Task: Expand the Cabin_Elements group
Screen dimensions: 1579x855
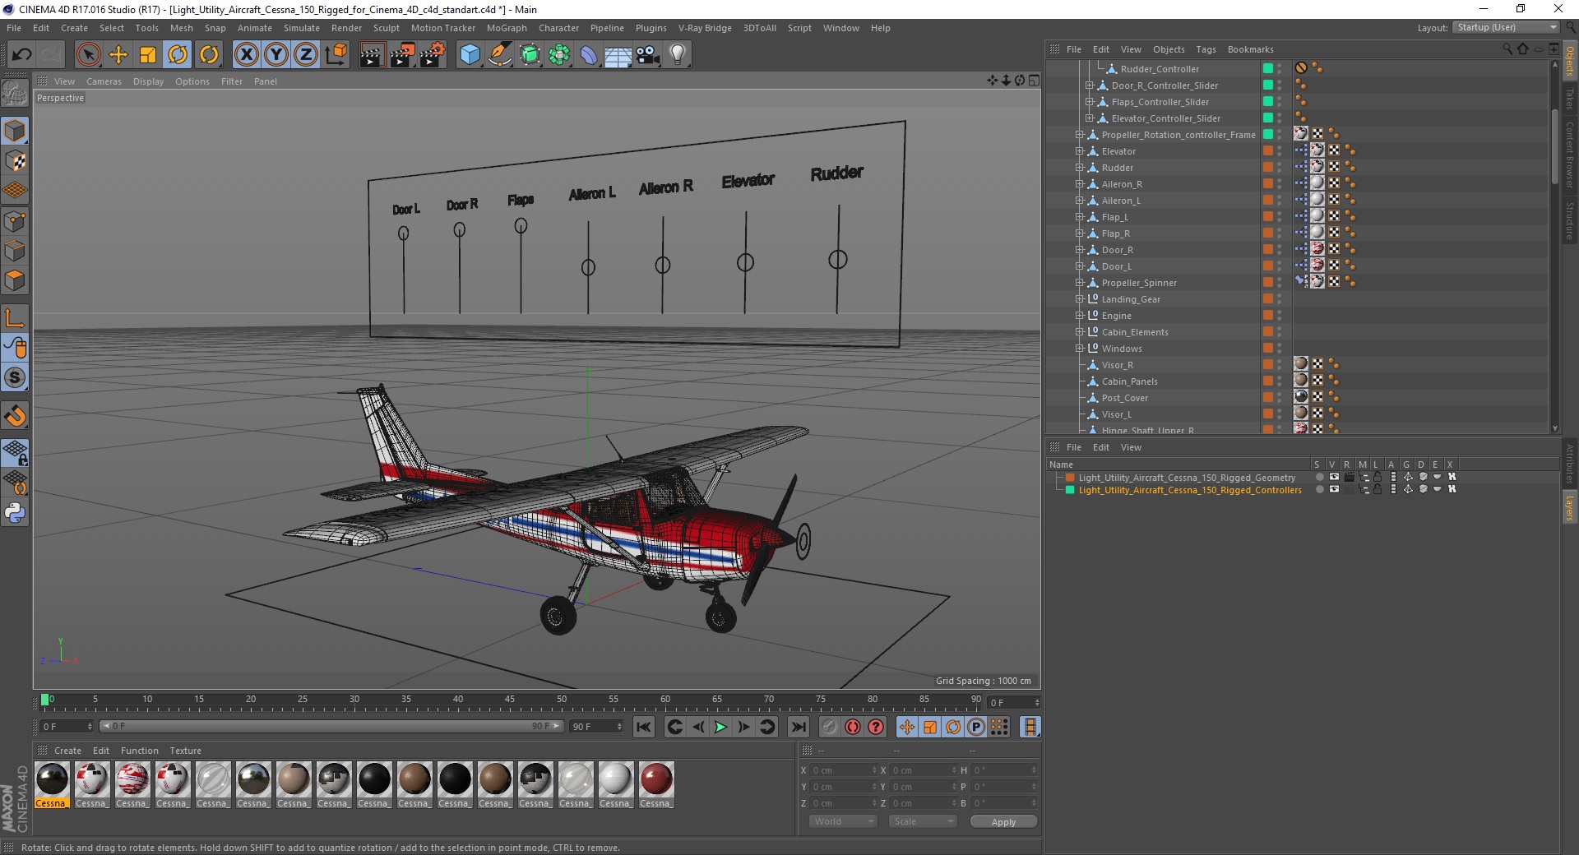Action: click(1080, 332)
